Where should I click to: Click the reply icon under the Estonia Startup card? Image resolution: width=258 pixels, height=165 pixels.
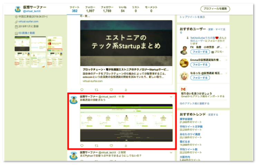coord(82,90)
